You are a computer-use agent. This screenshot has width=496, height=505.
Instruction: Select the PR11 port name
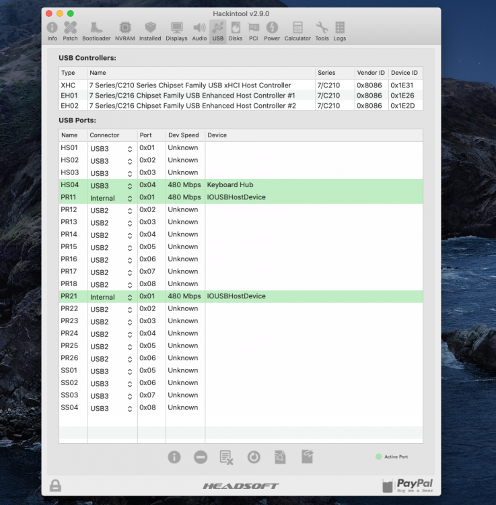[x=68, y=197]
